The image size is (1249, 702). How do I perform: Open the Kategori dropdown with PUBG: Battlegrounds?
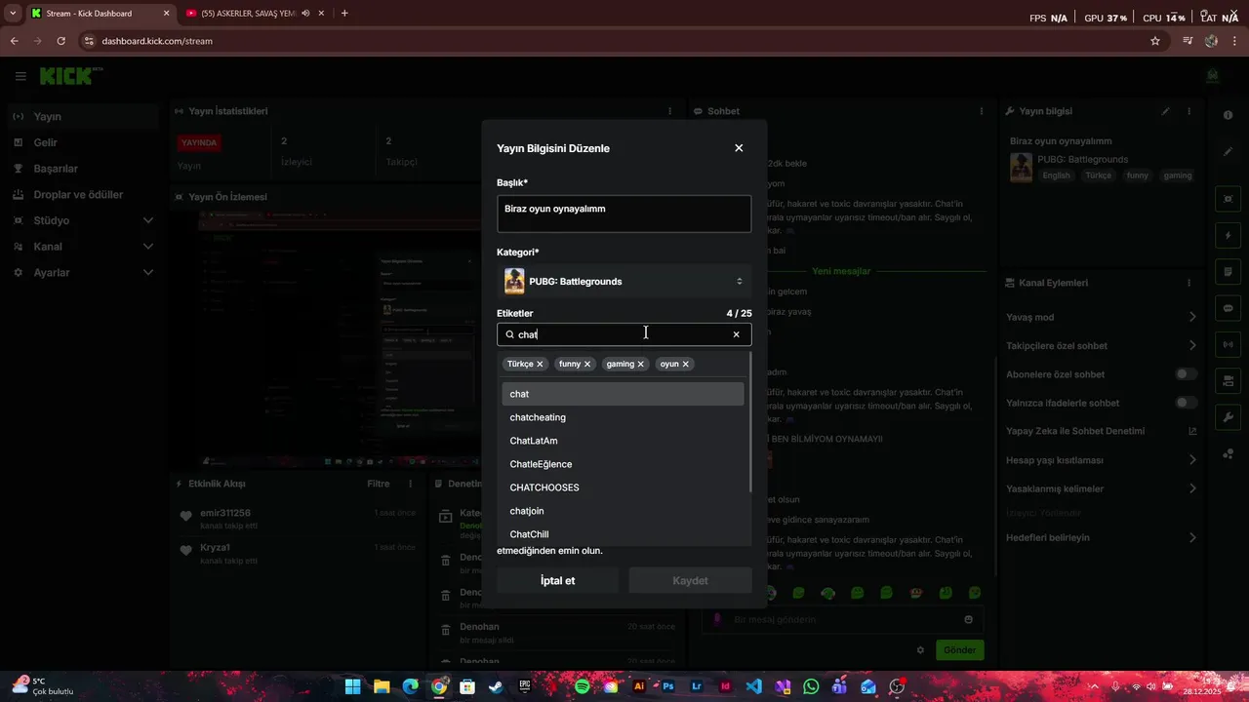click(x=624, y=281)
